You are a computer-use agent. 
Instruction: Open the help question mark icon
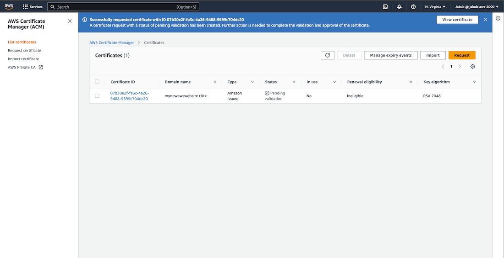[413, 7]
